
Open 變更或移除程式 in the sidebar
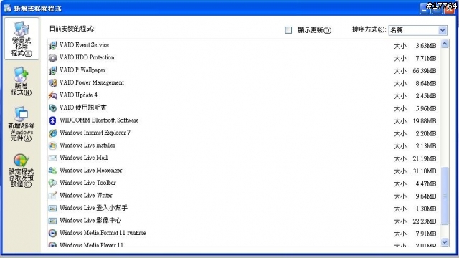(22, 39)
